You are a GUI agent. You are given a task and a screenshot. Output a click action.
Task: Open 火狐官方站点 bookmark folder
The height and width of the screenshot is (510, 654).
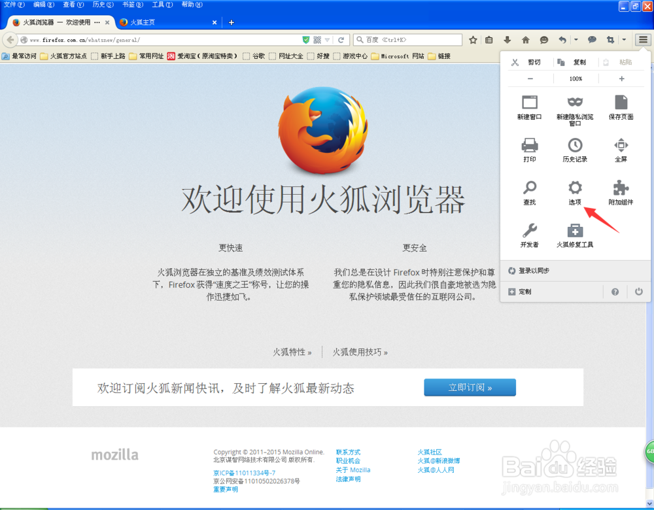click(x=63, y=56)
